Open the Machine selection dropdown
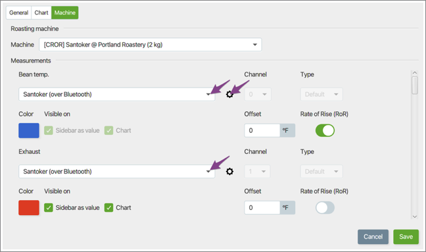Viewport: 426px width, 252px height. click(x=151, y=45)
